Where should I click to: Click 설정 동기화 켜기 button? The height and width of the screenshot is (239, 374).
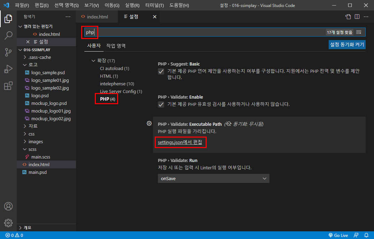tap(347, 45)
